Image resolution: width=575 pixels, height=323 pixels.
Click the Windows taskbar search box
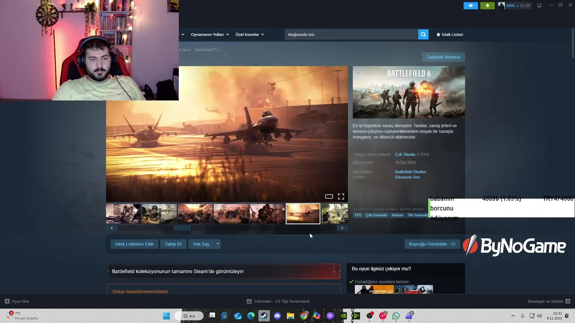pos(189,316)
